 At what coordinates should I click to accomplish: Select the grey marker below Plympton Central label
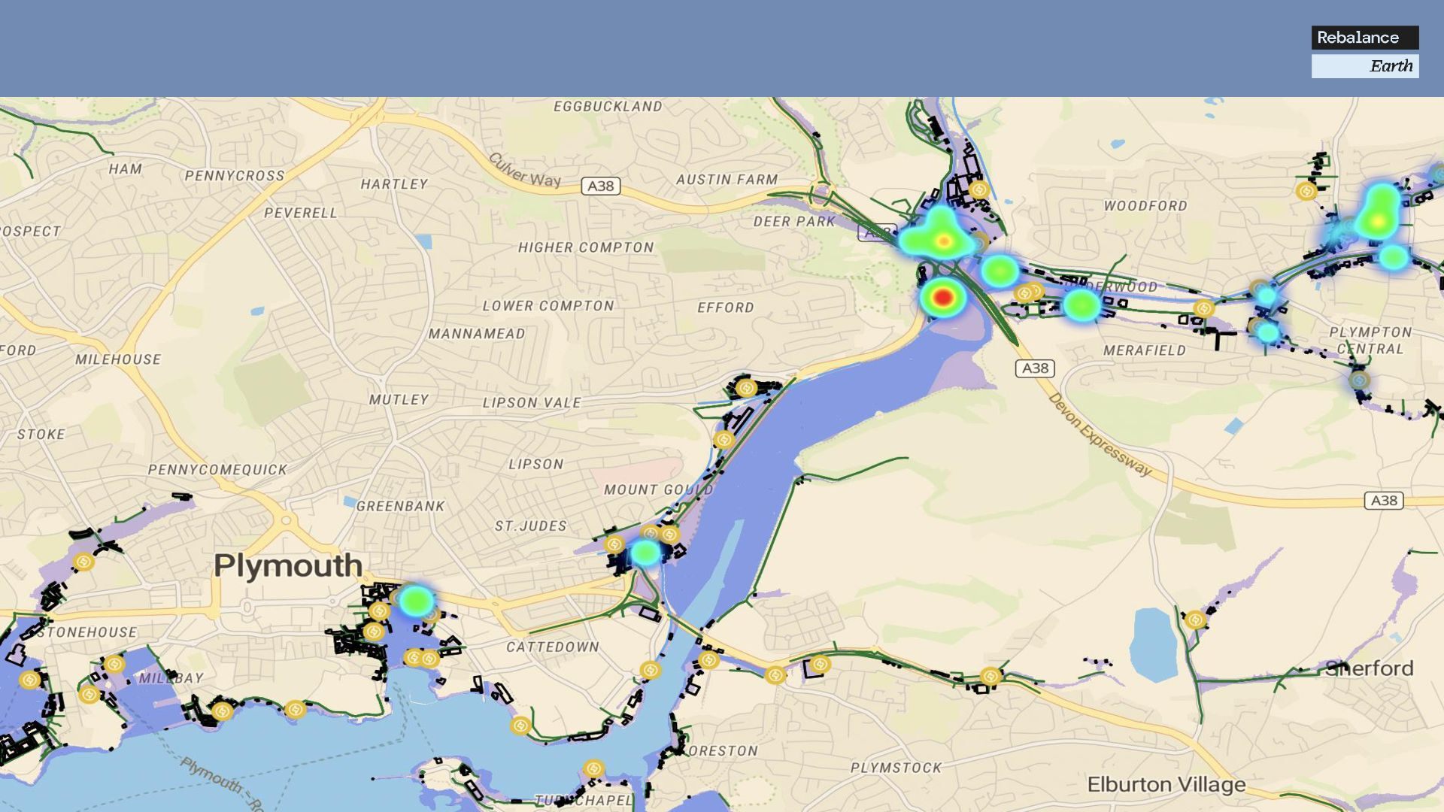coord(1358,380)
